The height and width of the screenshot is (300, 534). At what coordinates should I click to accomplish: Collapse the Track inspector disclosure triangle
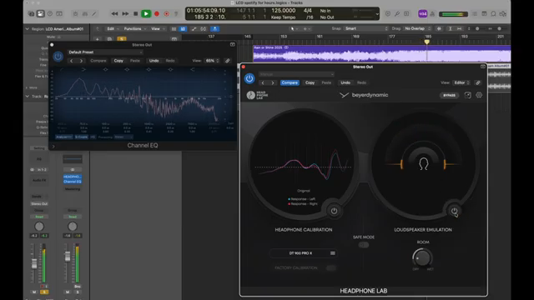[x=28, y=97]
